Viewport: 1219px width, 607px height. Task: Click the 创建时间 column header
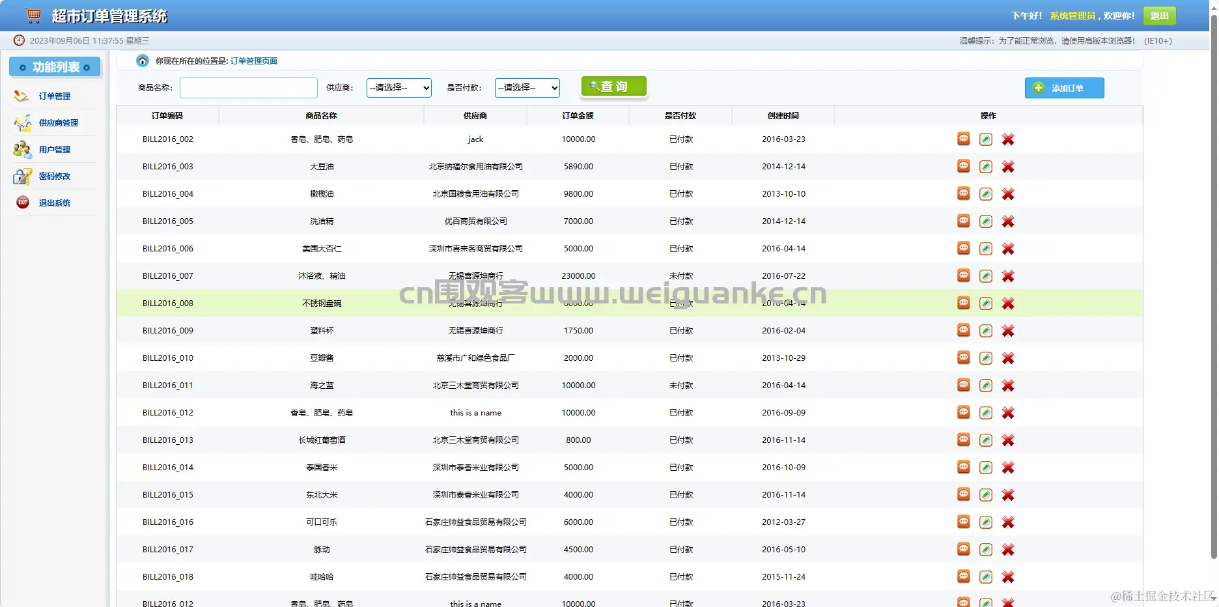[x=783, y=115]
